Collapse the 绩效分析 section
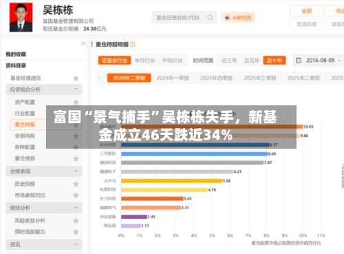Viewport: 344px width, 254px height. click(x=44, y=208)
